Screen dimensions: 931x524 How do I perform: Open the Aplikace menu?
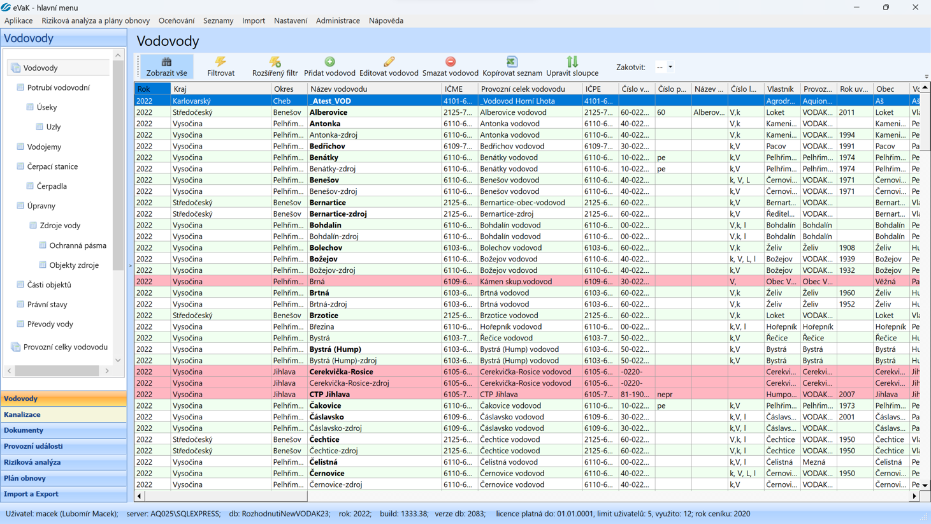pyautogui.click(x=18, y=20)
